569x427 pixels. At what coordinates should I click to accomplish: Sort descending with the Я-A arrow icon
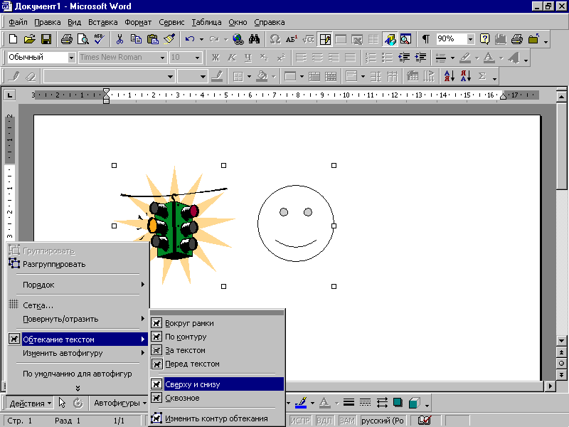coord(466,76)
